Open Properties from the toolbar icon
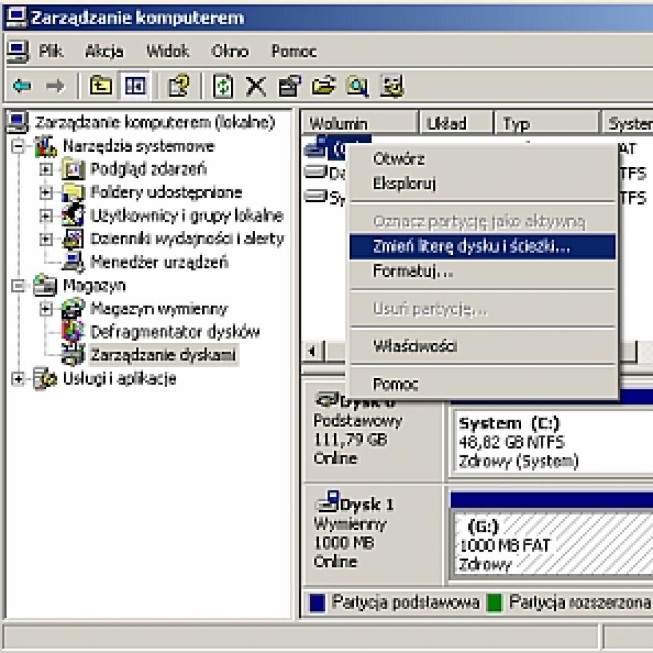 pyautogui.click(x=290, y=86)
